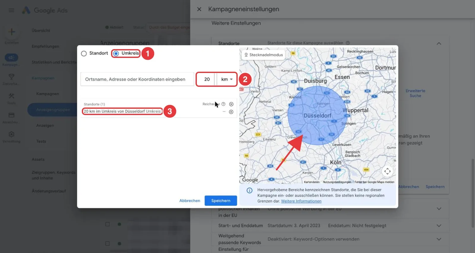The image size is (475, 253).
Task: Select the Standort radio button
Action: pyautogui.click(x=84, y=53)
